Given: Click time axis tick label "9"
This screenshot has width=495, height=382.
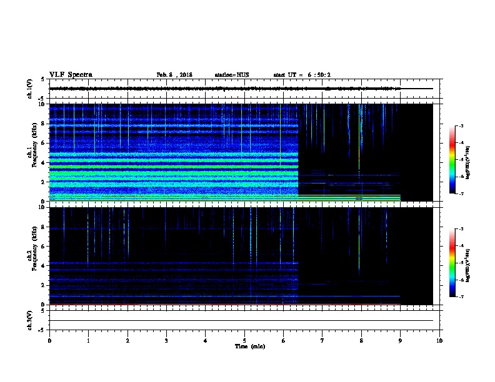Looking at the screenshot, I should coord(400,341).
